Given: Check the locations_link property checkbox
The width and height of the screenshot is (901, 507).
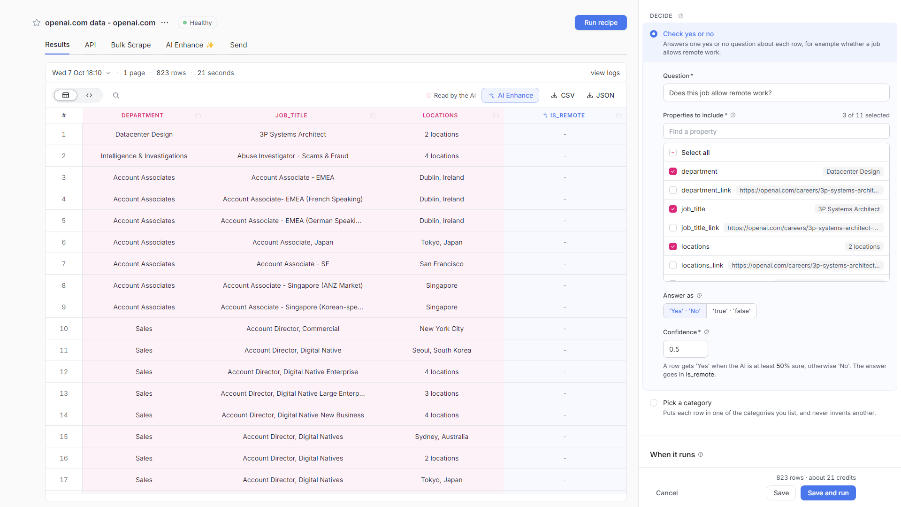Looking at the screenshot, I should tap(673, 265).
